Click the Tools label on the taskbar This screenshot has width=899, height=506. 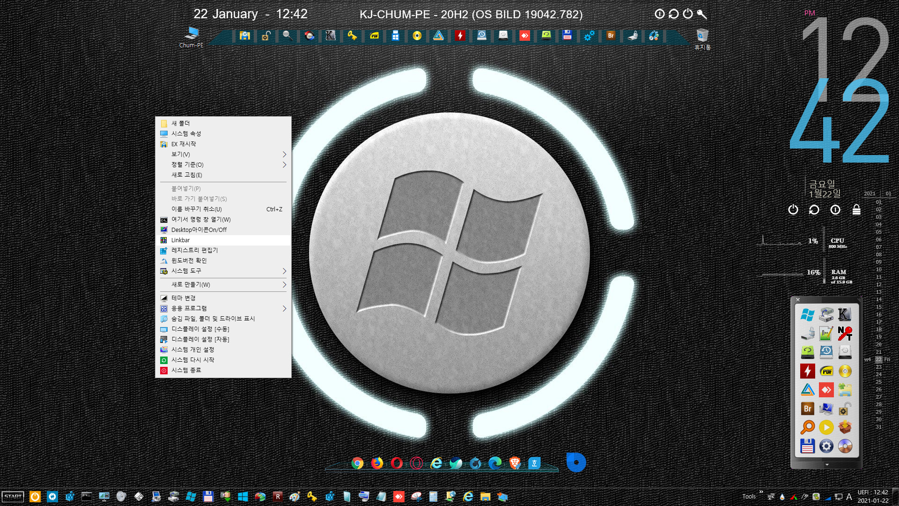coord(749,497)
